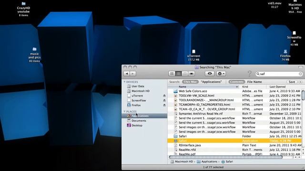
Task: Open Quick Look eye button
Action: click(210, 74)
